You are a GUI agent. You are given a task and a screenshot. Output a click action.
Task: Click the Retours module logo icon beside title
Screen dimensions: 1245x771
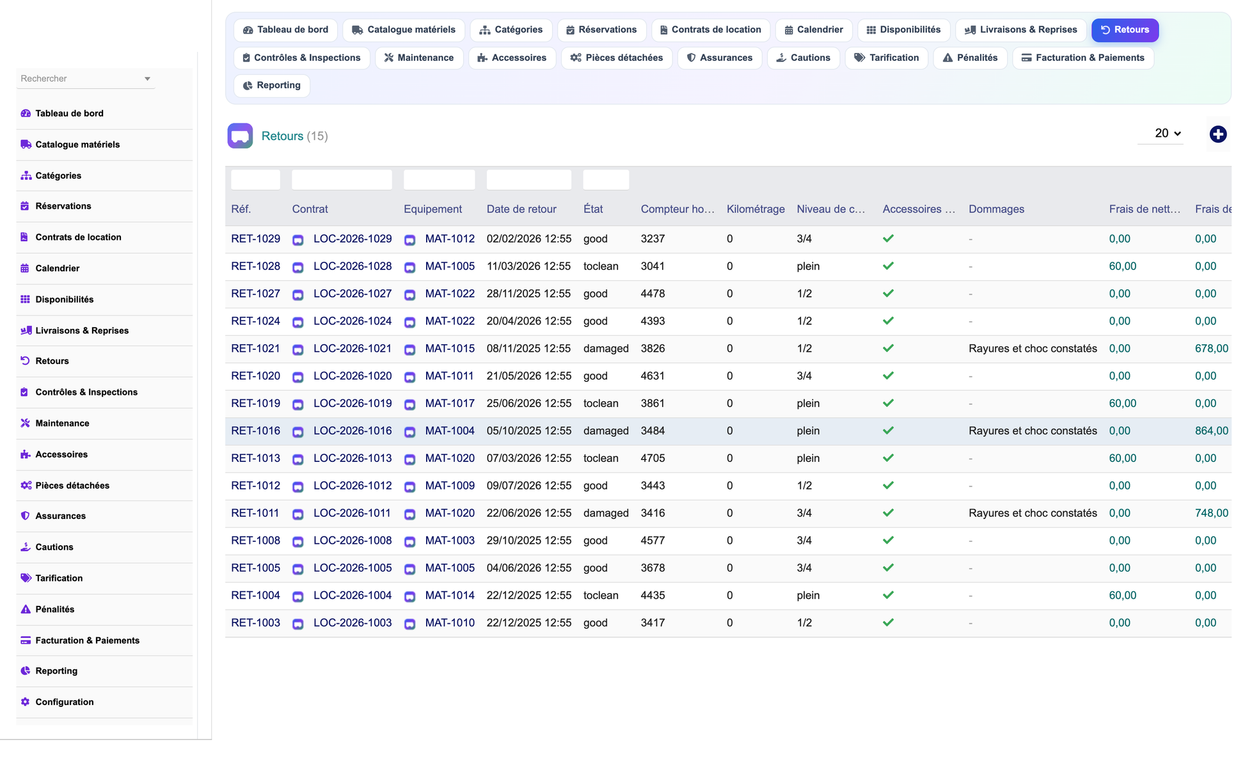[240, 136]
